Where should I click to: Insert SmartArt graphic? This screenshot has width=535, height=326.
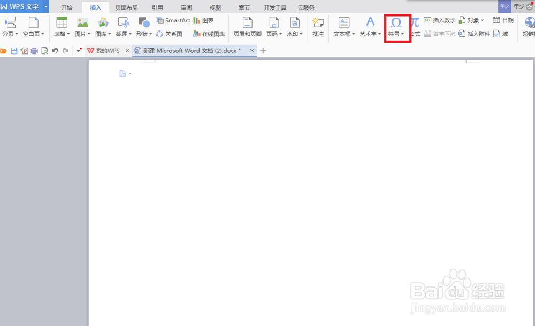(173, 20)
